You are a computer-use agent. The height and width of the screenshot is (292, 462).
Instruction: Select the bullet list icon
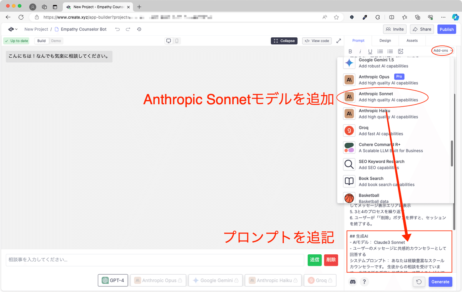(390, 51)
